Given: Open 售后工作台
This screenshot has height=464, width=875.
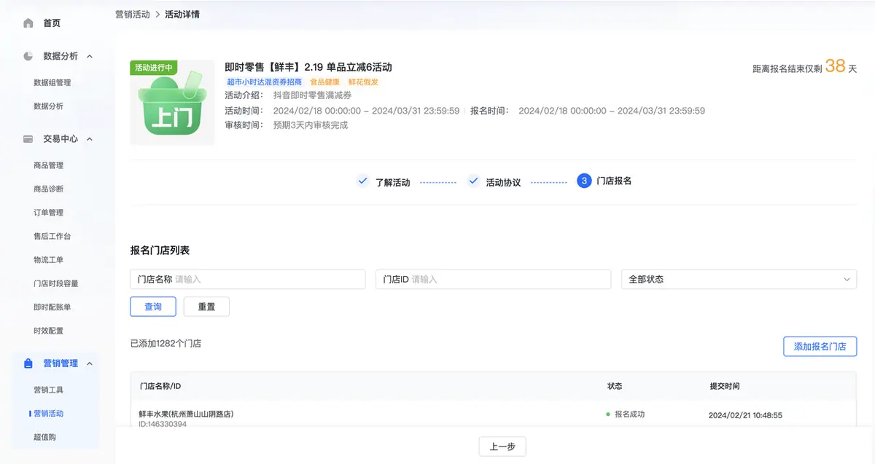Looking at the screenshot, I should pos(52,237).
